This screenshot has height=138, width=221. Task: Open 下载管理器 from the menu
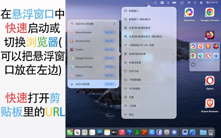tap(149, 80)
